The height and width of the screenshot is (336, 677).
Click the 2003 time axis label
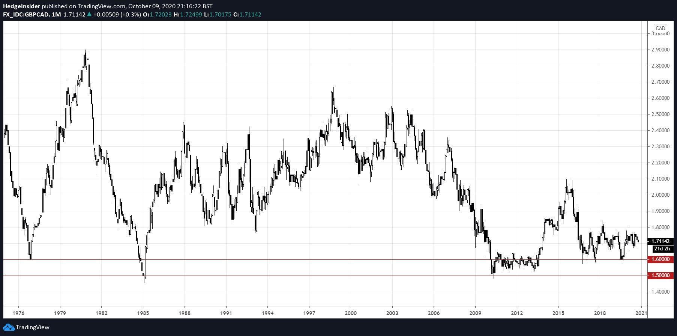[x=392, y=313]
